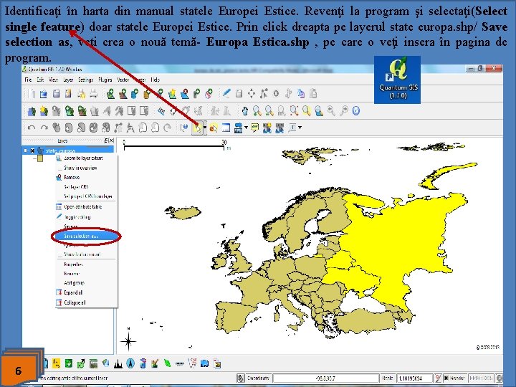Toggle the Map tips icon

[x=254, y=128]
